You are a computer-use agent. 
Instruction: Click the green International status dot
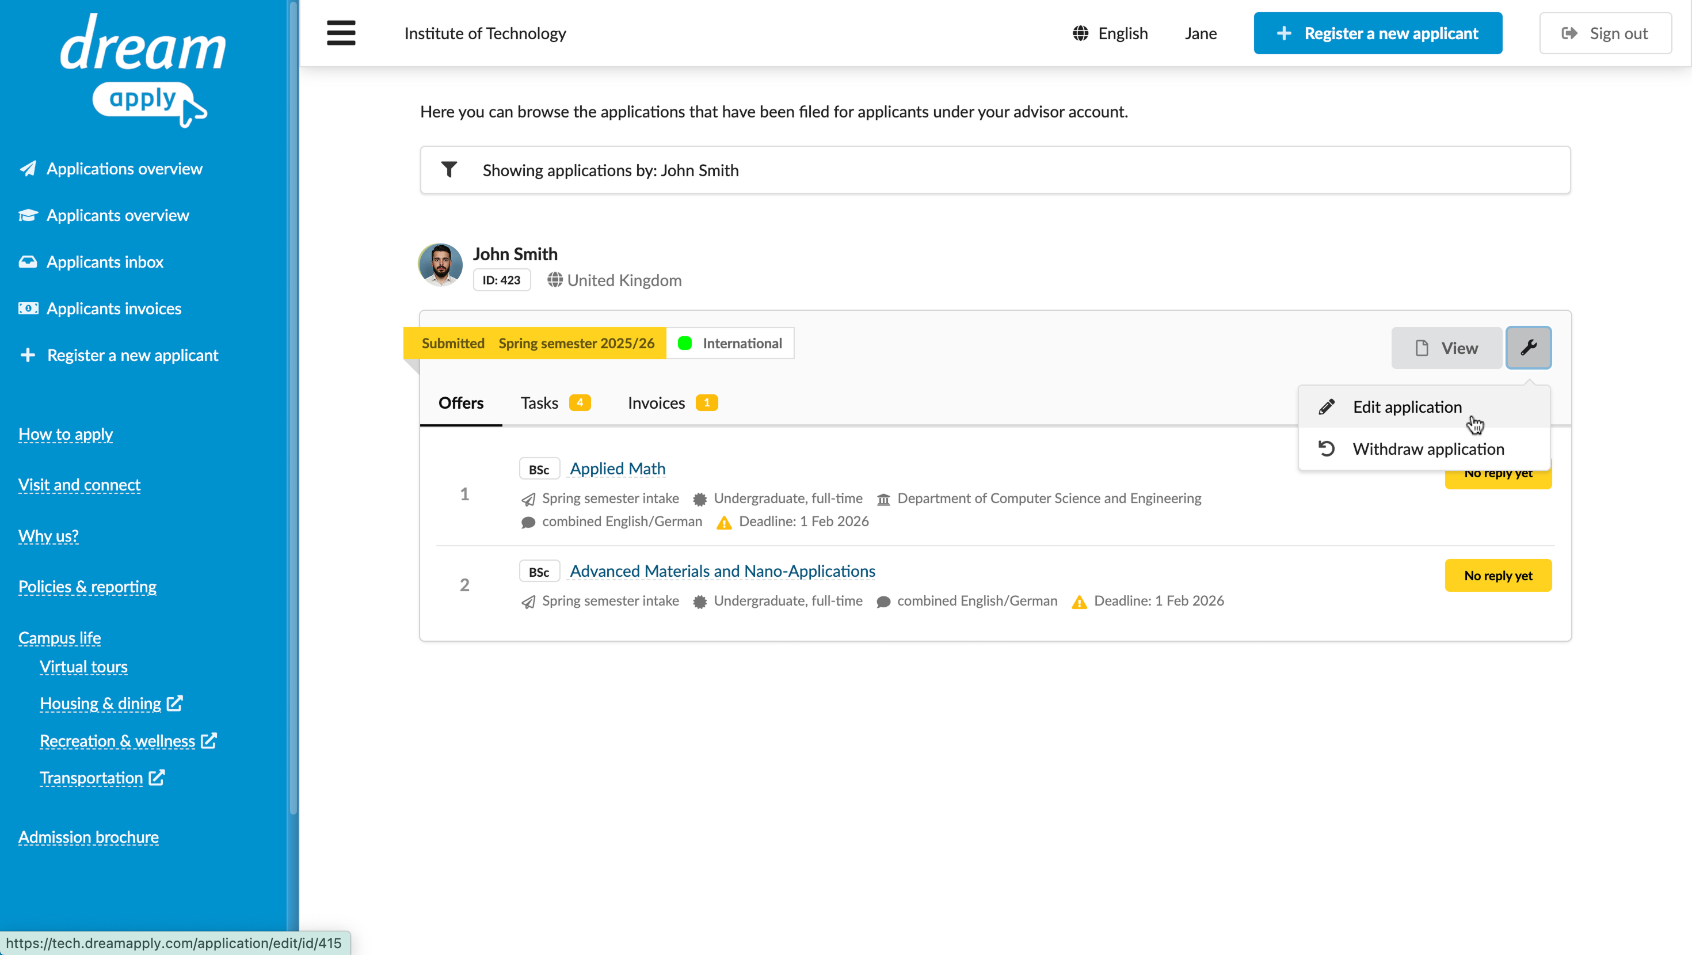(684, 344)
